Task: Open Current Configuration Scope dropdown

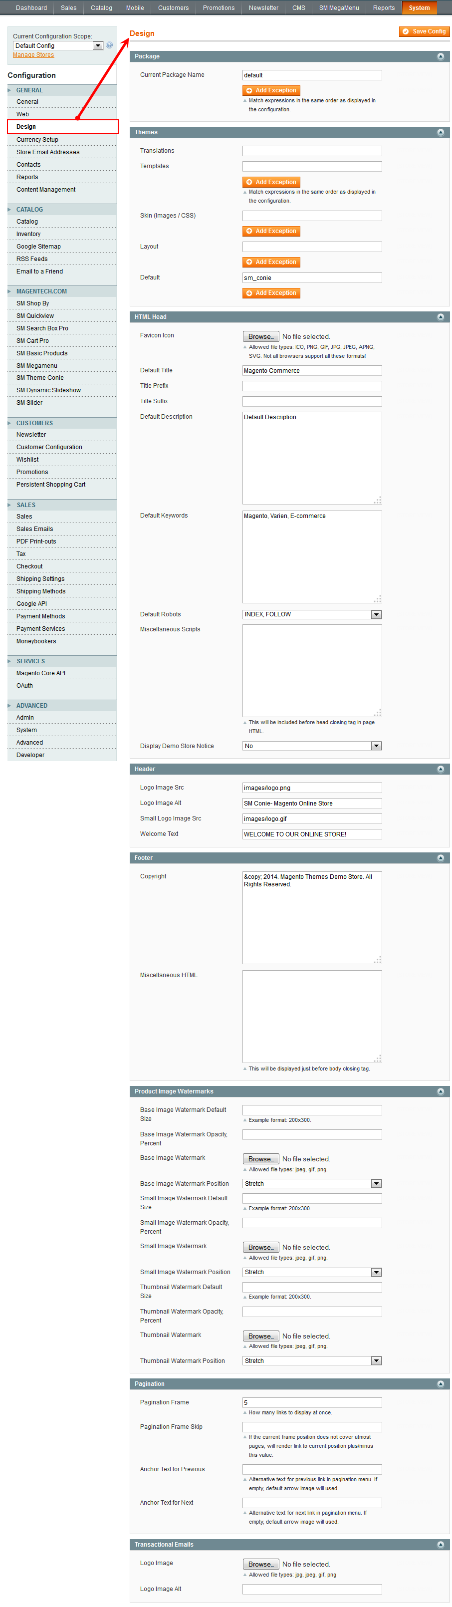Action: [x=58, y=45]
